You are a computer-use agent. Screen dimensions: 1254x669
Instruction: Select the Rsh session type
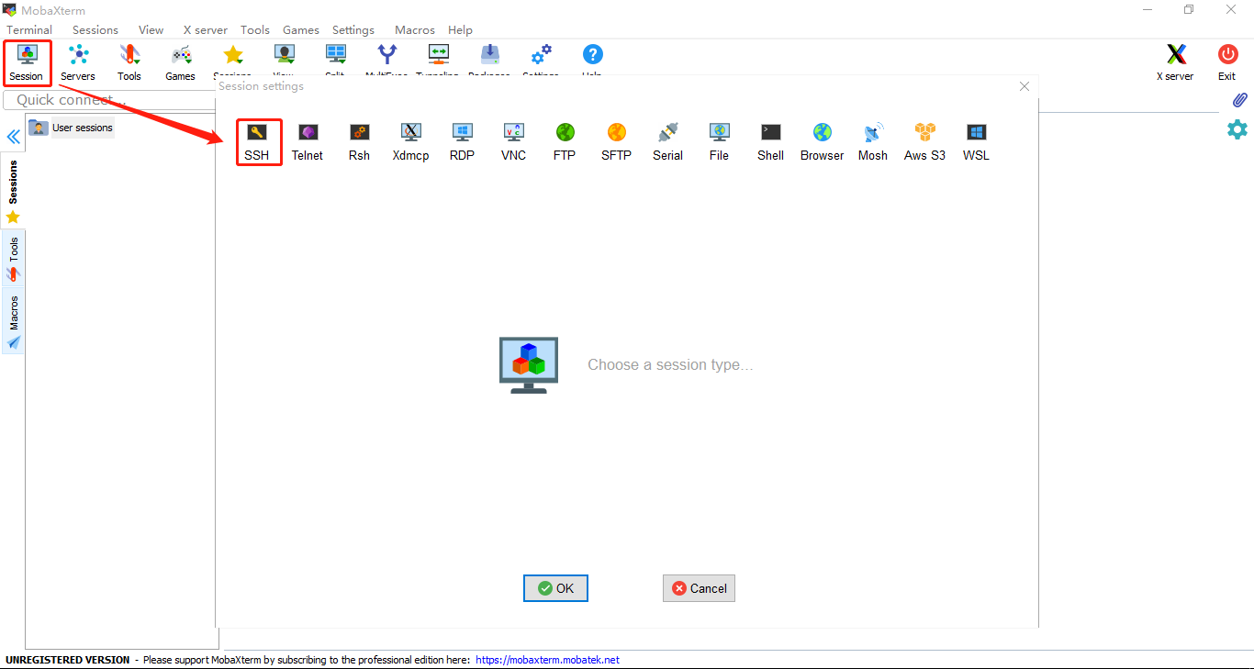(x=359, y=142)
